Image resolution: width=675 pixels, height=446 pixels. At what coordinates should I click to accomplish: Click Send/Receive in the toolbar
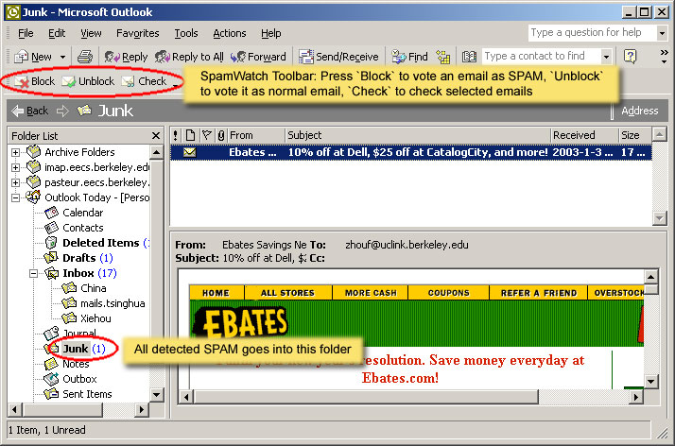[338, 57]
